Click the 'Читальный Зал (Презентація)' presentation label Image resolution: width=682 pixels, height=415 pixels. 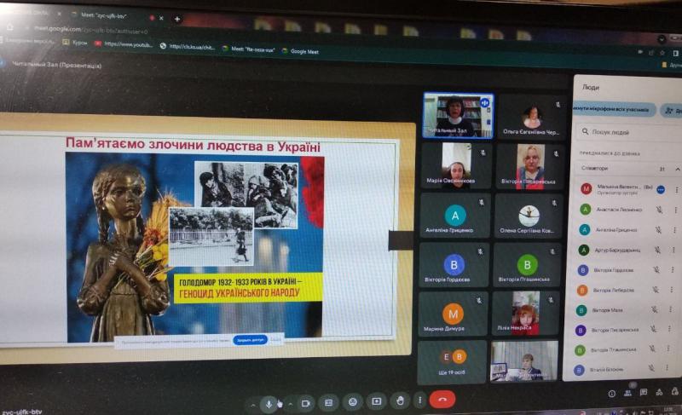click(56, 65)
